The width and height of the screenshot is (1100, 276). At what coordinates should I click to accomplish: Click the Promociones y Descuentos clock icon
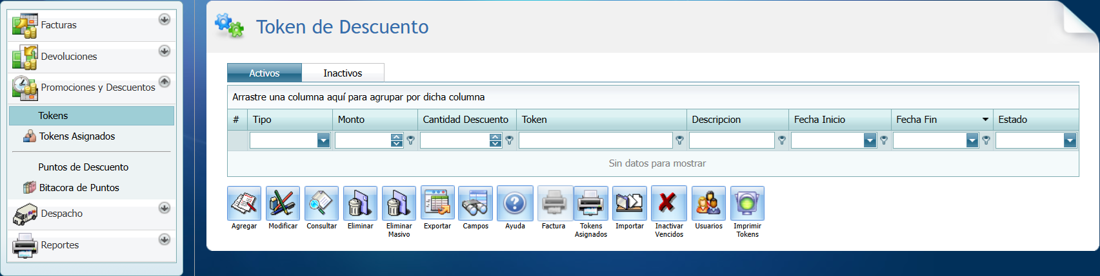[25, 88]
